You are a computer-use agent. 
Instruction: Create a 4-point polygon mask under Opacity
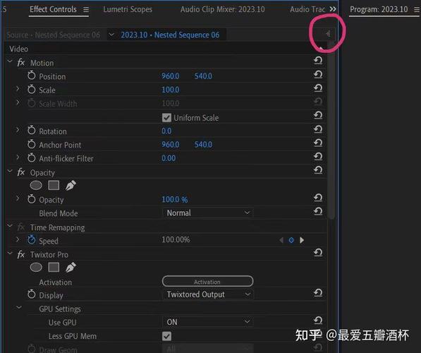coord(54,185)
